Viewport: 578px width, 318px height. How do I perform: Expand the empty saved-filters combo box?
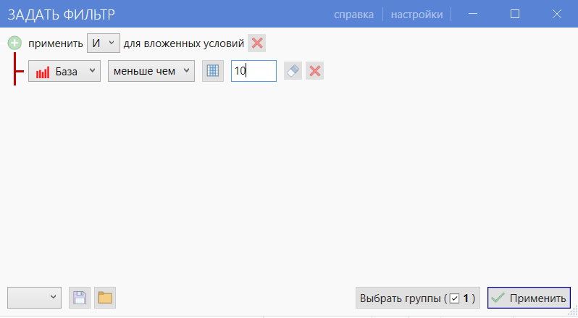pos(34,298)
